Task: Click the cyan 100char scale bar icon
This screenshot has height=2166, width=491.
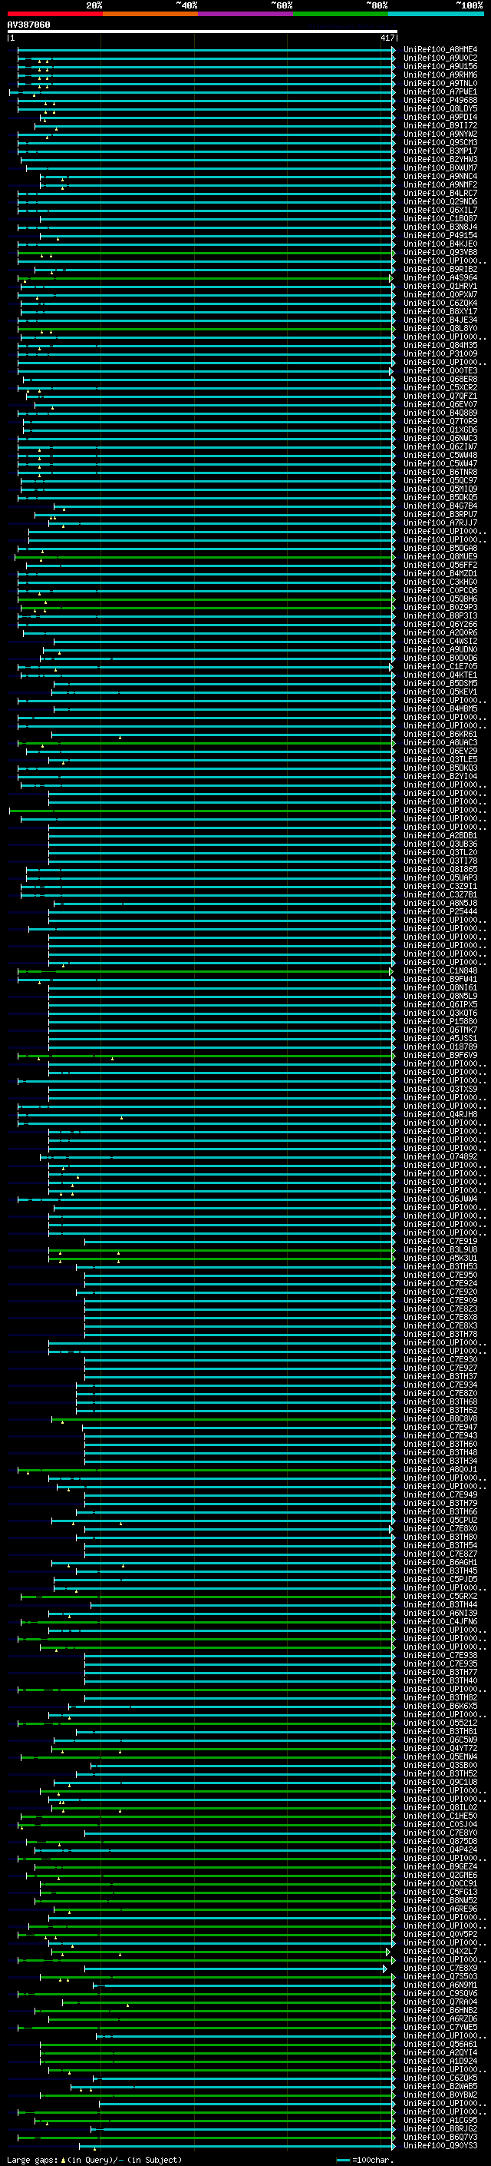Action: click(342, 2160)
